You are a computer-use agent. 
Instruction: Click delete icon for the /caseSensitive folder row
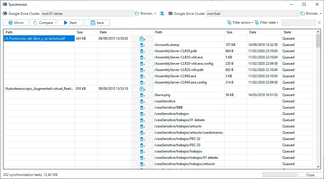pos(142,101)
